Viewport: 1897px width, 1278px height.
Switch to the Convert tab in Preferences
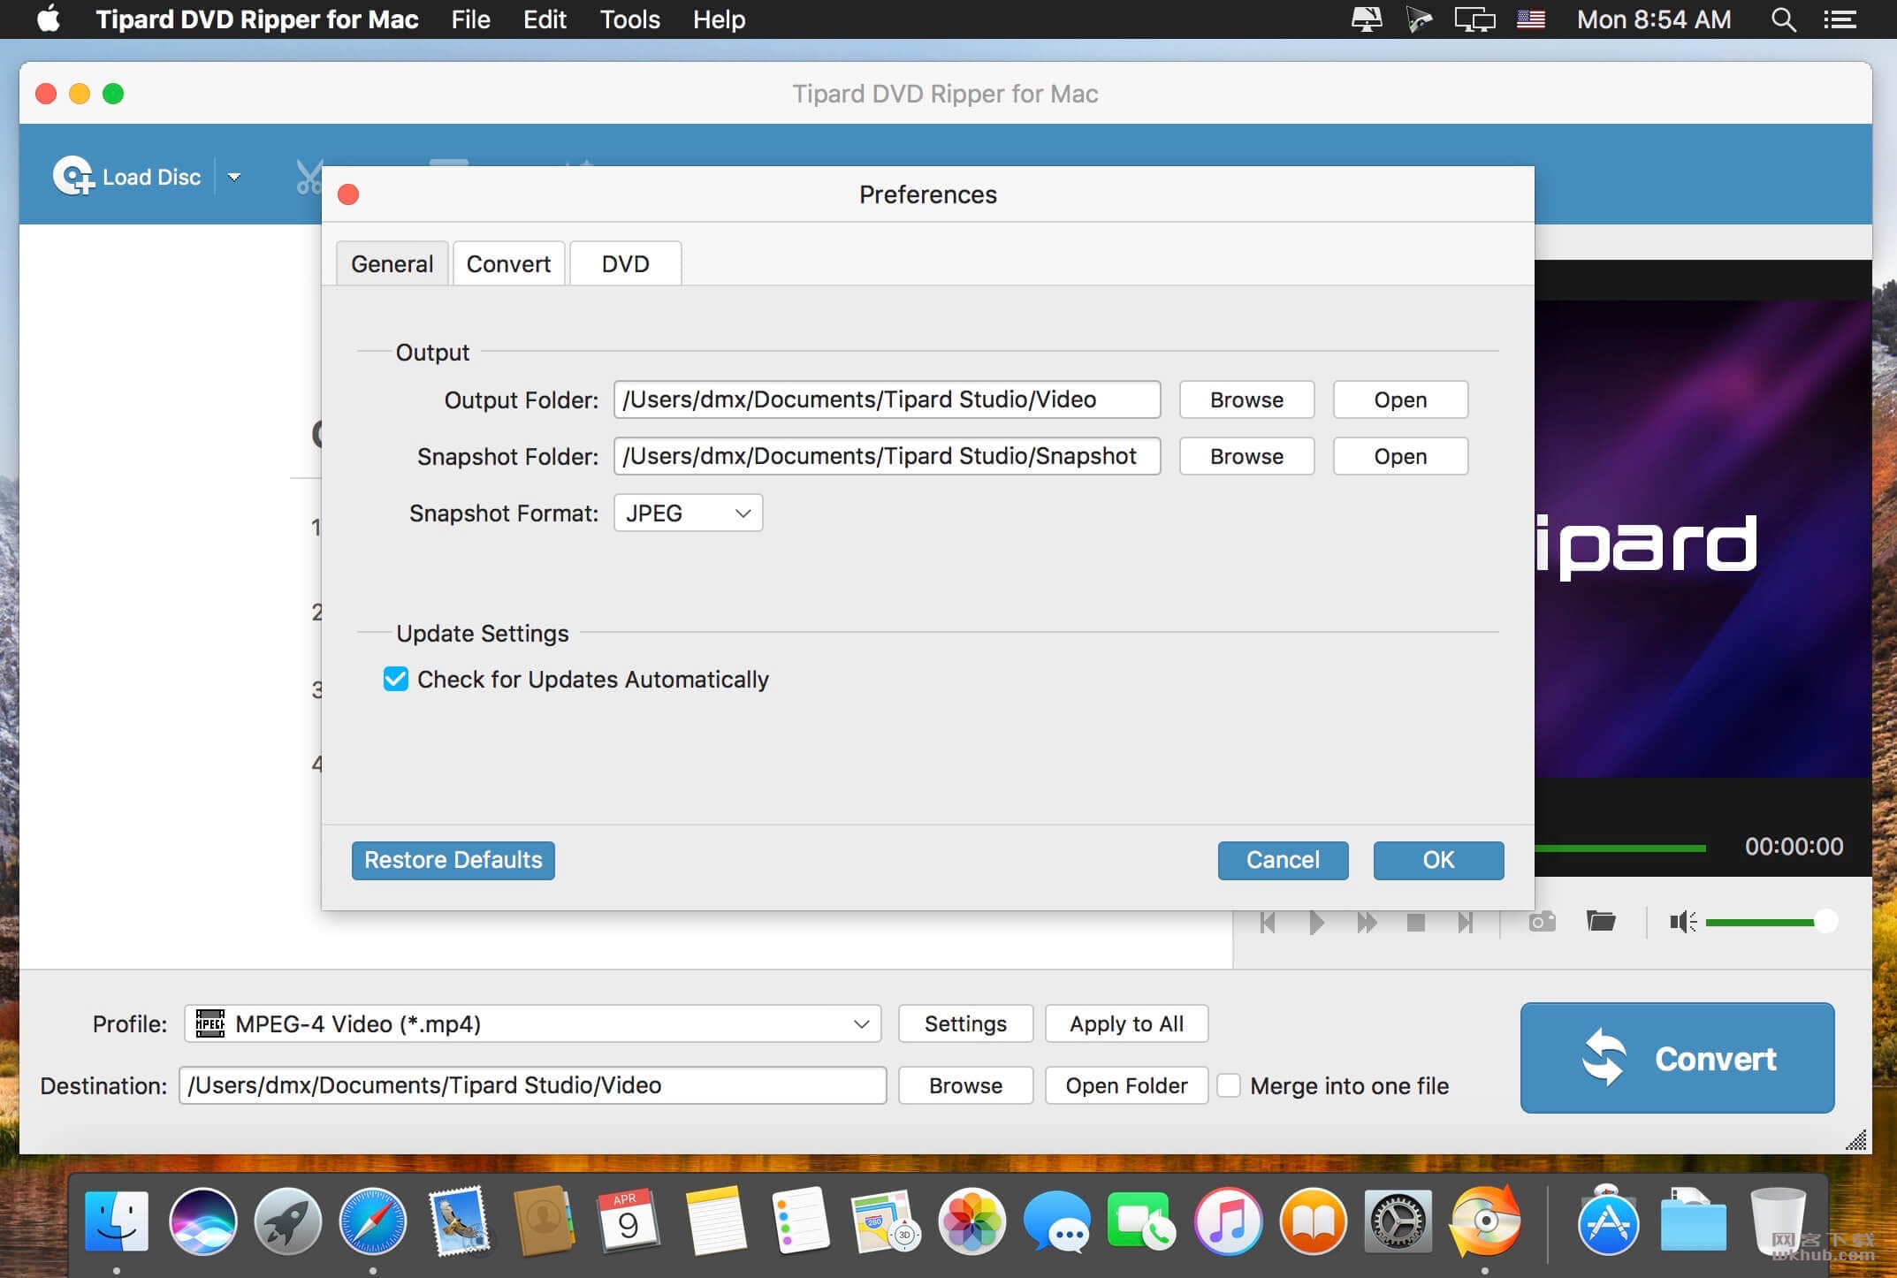508,263
